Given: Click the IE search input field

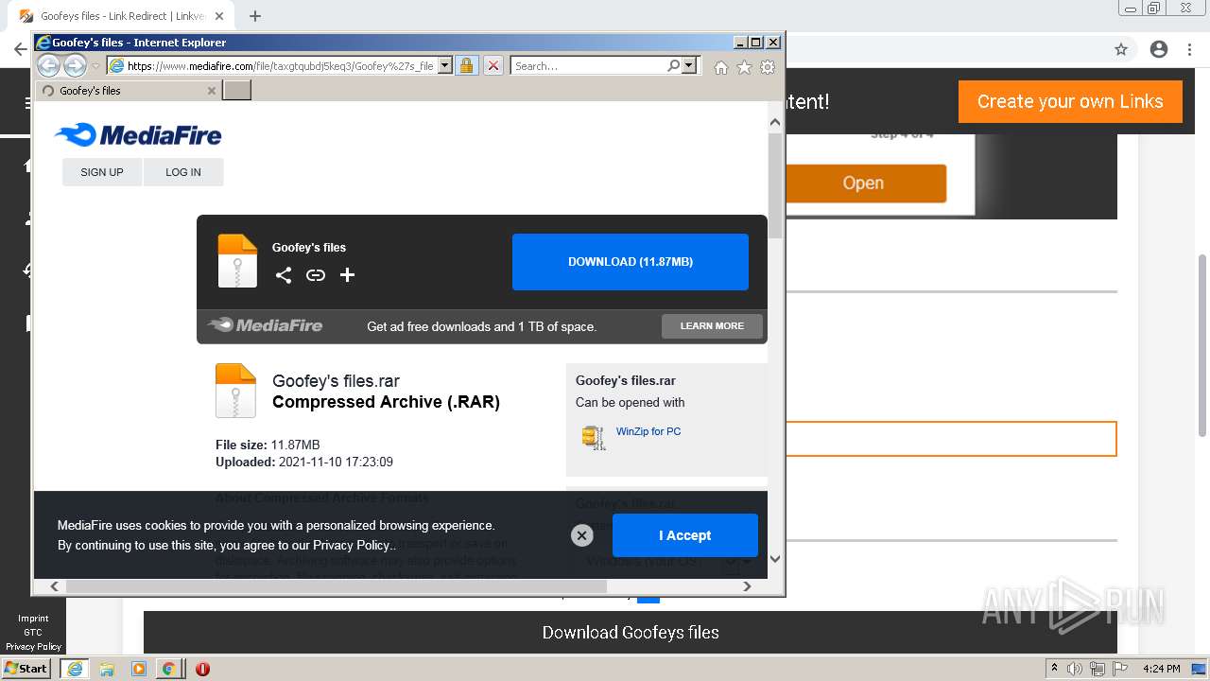Looking at the screenshot, I should pos(588,66).
